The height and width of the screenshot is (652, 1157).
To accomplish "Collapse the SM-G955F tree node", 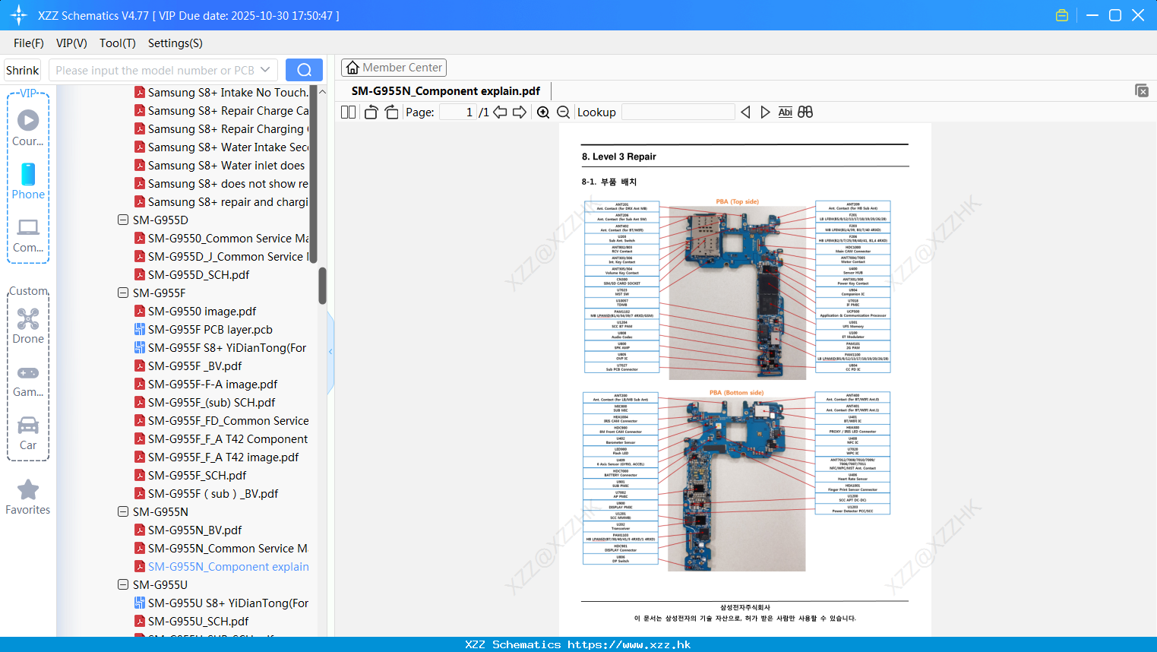I will pos(123,293).
